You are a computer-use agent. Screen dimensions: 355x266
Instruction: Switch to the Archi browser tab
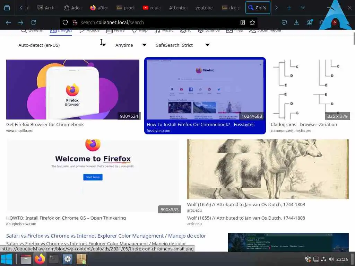coord(46,8)
